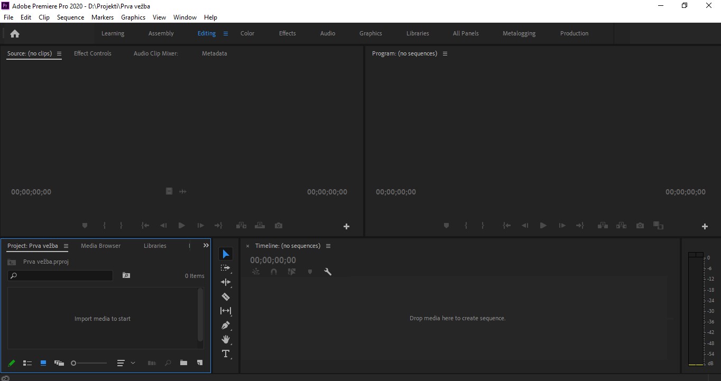Select the Track Select Forward tool
The height and width of the screenshot is (381, 721).
tap(226, 268)
